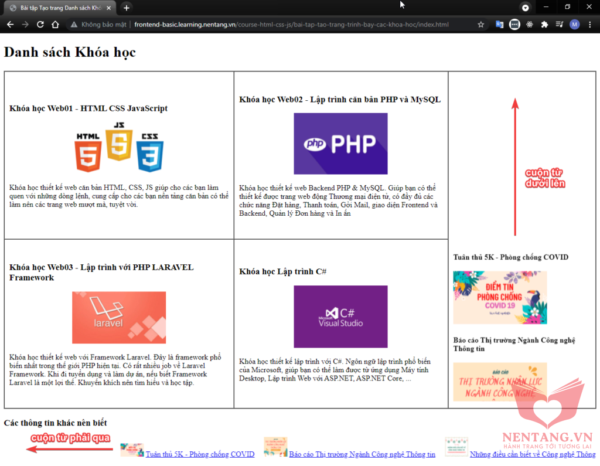Open the Chrome profile avatar "M"
This screenshot has width=600, height=466.
pyautogui.click(x=574, y=25)
